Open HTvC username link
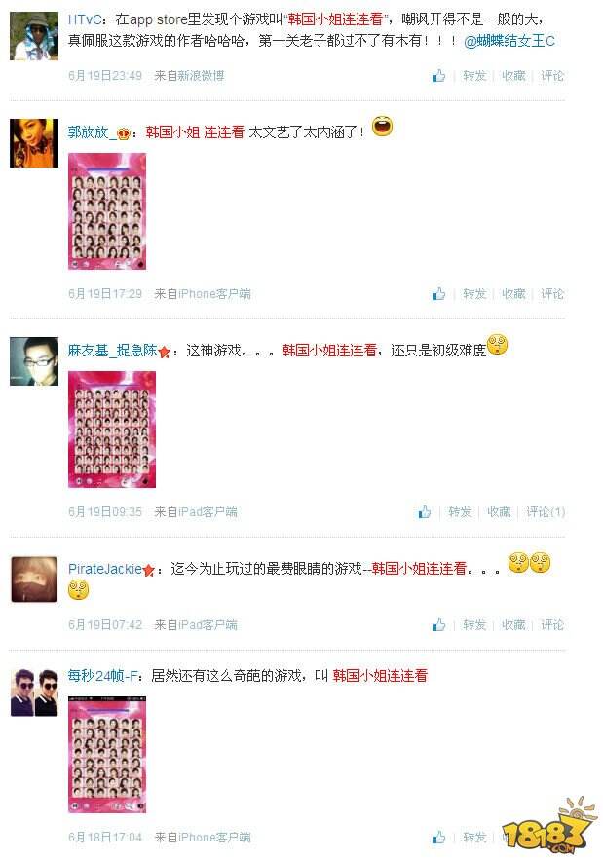Viewport: 603px width, 860px height. pos(85,19)
